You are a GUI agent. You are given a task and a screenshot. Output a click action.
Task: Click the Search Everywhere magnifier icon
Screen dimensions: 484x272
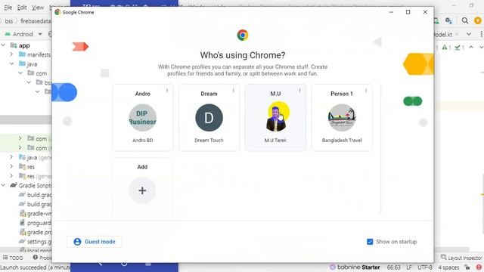click(x=465, y=20)
